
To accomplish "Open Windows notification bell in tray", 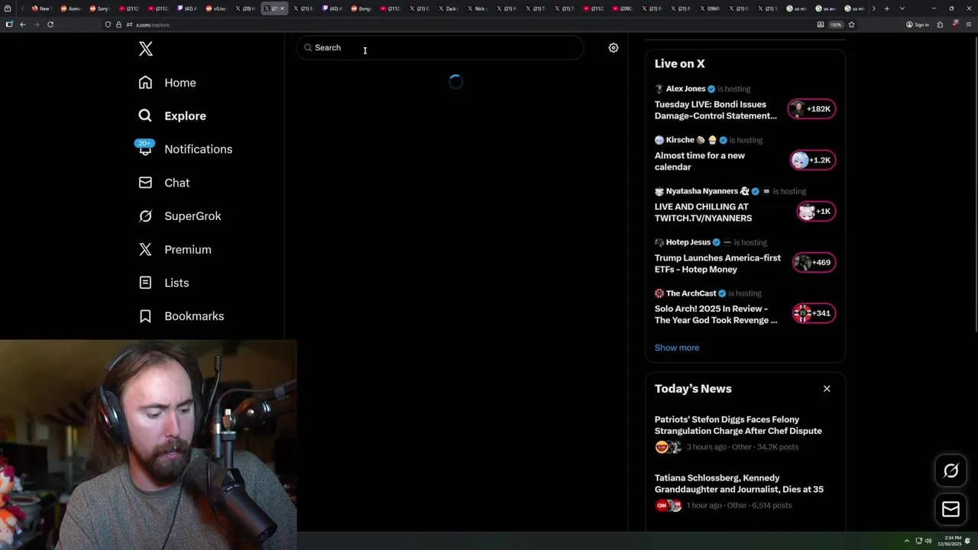I will pyautogui.click(x=968, y=541).
